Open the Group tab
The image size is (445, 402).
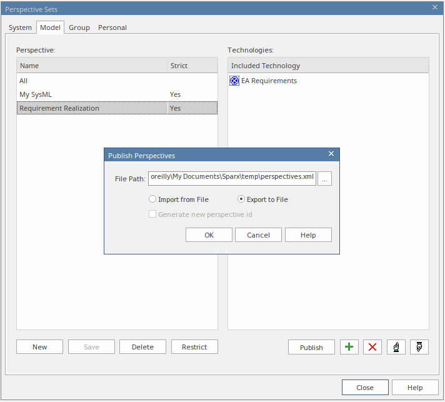point(79,28)
